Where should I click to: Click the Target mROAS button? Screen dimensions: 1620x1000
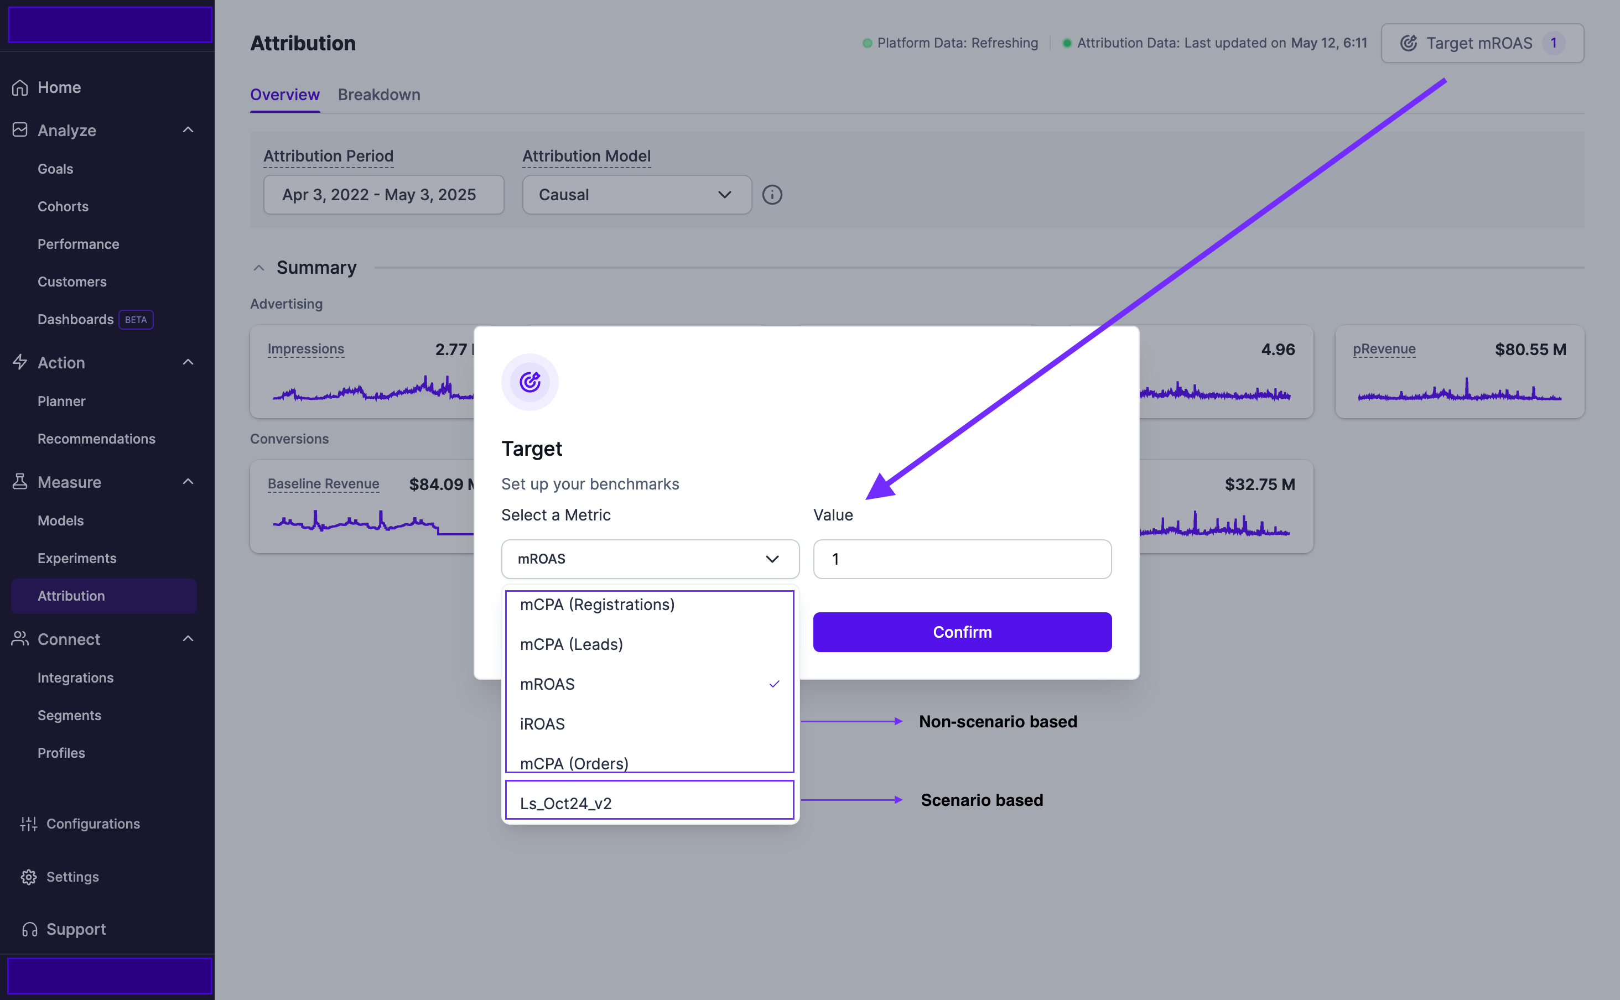tap(1482, 43)
